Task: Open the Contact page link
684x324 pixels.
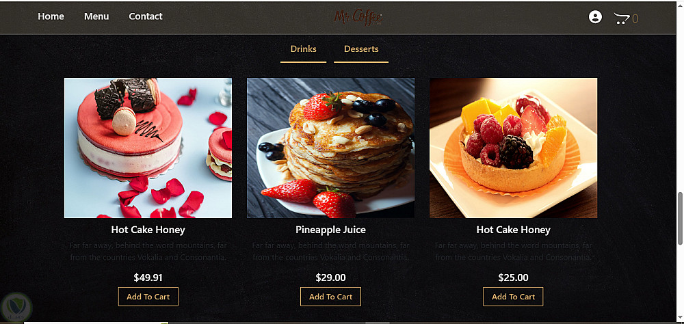Action: [146, 16]
